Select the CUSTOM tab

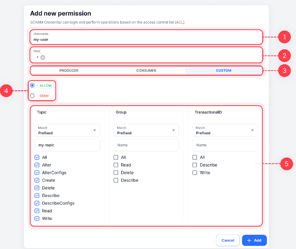coord(224,71)
